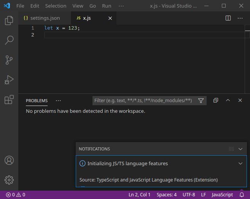Click the notification Source text line

[x=148, y=180]
